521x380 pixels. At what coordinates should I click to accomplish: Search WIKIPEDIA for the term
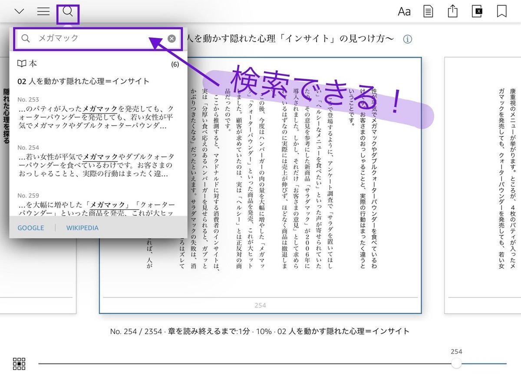tap(82, 228)
